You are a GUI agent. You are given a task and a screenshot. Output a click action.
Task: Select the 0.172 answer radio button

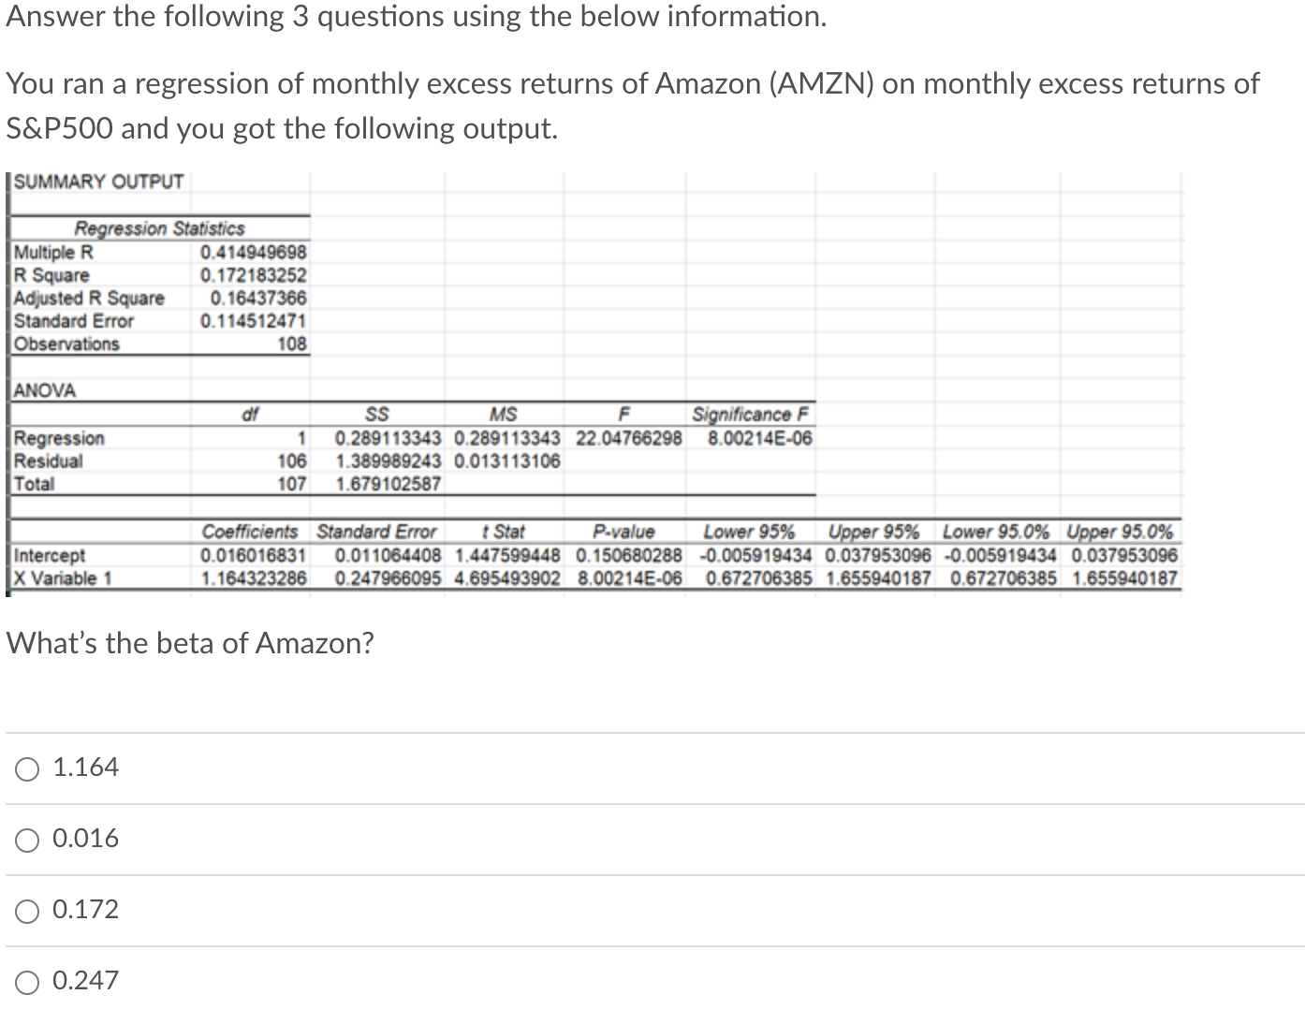click(27, 909)
